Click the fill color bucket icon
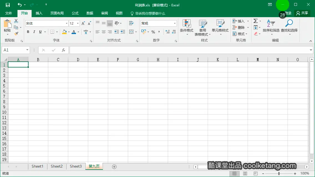The height and width of the screenshot is (177, 315). (x=64, y=32)
